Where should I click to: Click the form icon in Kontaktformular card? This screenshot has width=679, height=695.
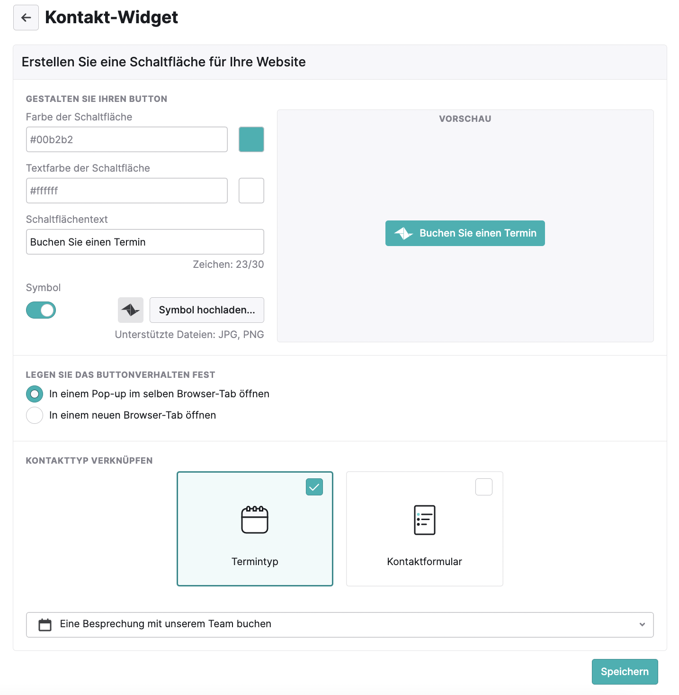424,520
